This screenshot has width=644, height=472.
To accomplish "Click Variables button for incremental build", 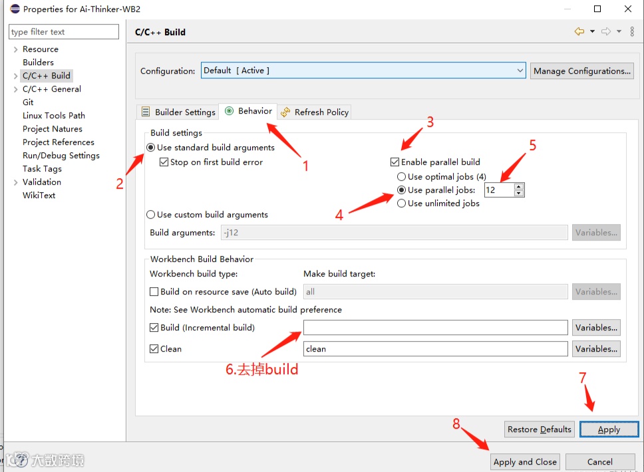I will [596, 328].
